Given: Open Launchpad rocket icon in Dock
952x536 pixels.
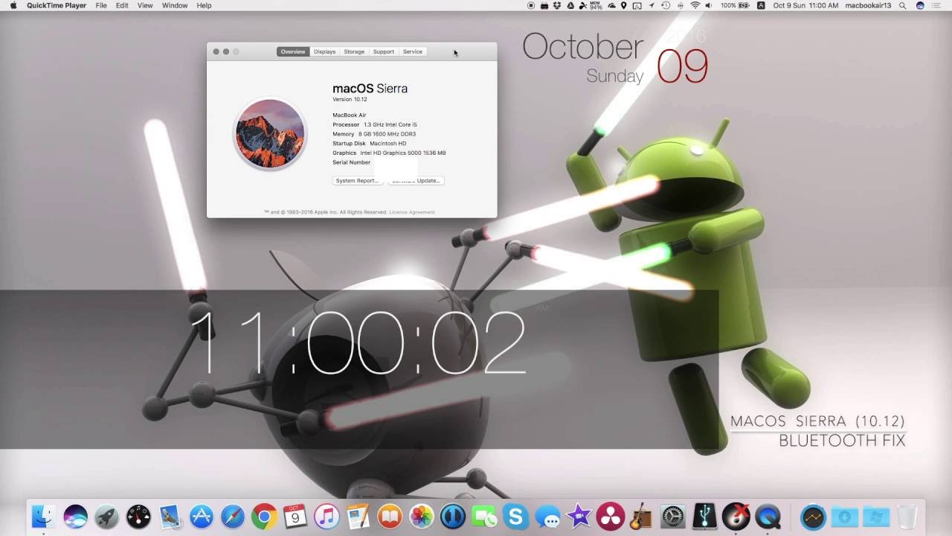Looking at the screenshot, I should point(106,517).
